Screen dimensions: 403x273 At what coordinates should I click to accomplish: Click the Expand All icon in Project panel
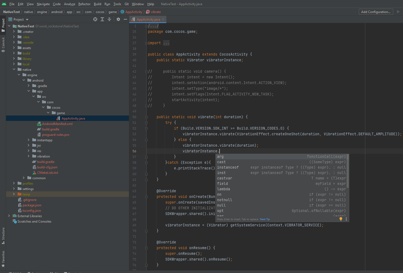coord(102,19)
